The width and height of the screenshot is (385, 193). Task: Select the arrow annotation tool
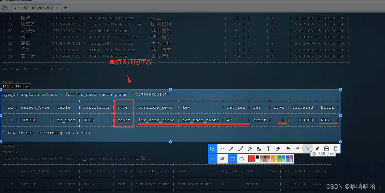[x=231, y=149]
